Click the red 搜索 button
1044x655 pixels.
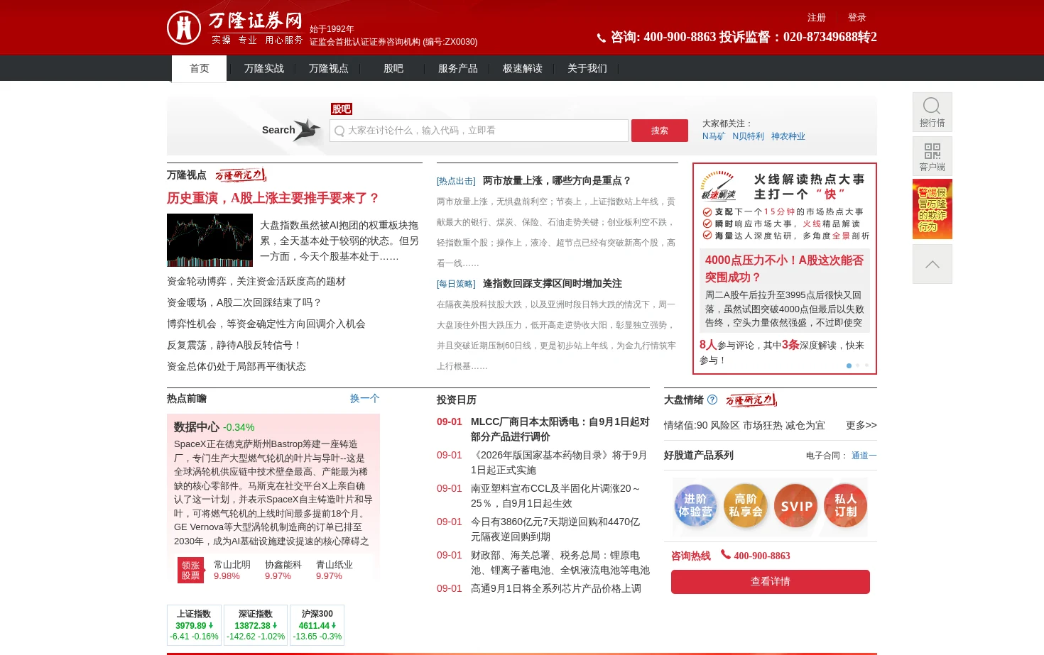pos(660,131)
